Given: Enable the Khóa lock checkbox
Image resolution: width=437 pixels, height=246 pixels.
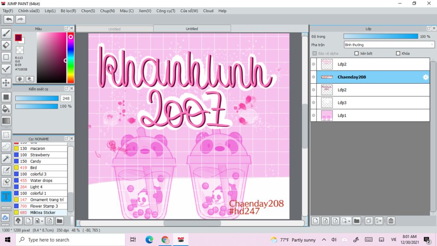Looking at the screenshot, I should 398,53.
